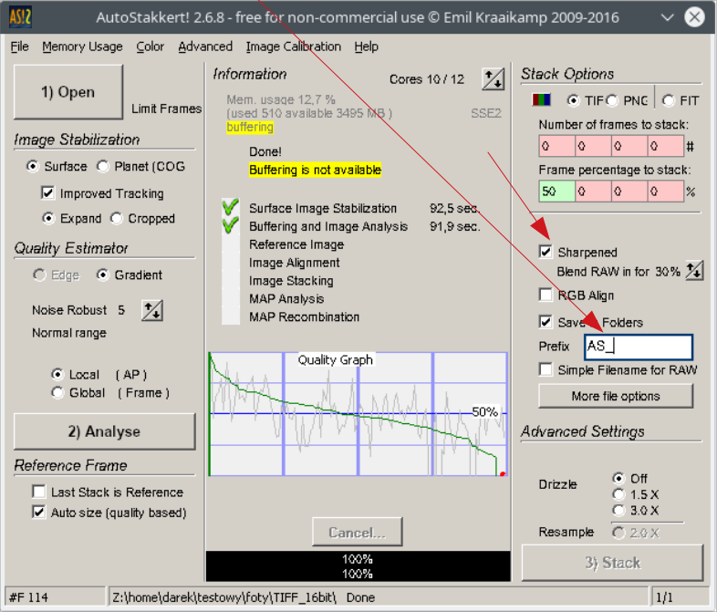Open the Help menu

(366, 47)
